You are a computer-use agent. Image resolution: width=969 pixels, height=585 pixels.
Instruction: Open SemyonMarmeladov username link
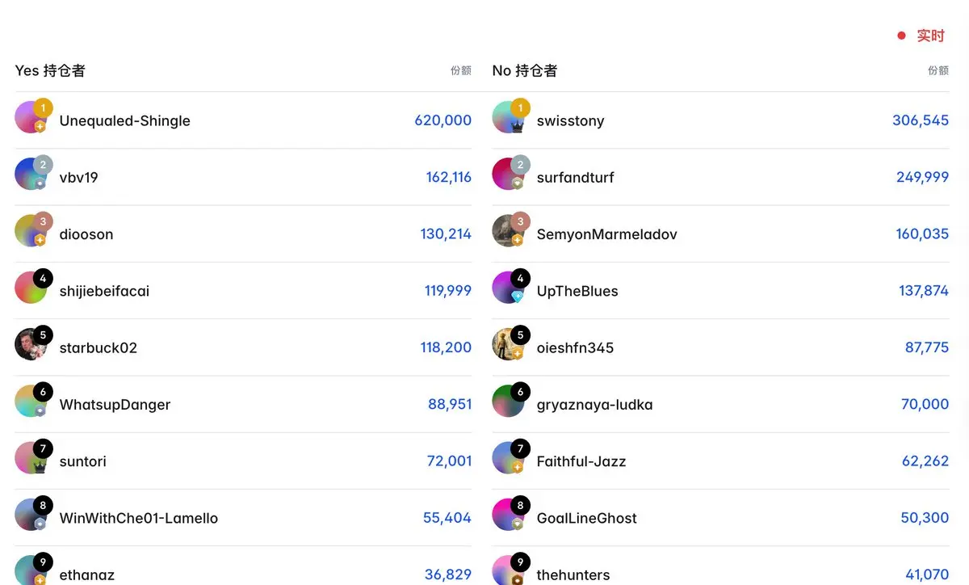pos(607,234)
